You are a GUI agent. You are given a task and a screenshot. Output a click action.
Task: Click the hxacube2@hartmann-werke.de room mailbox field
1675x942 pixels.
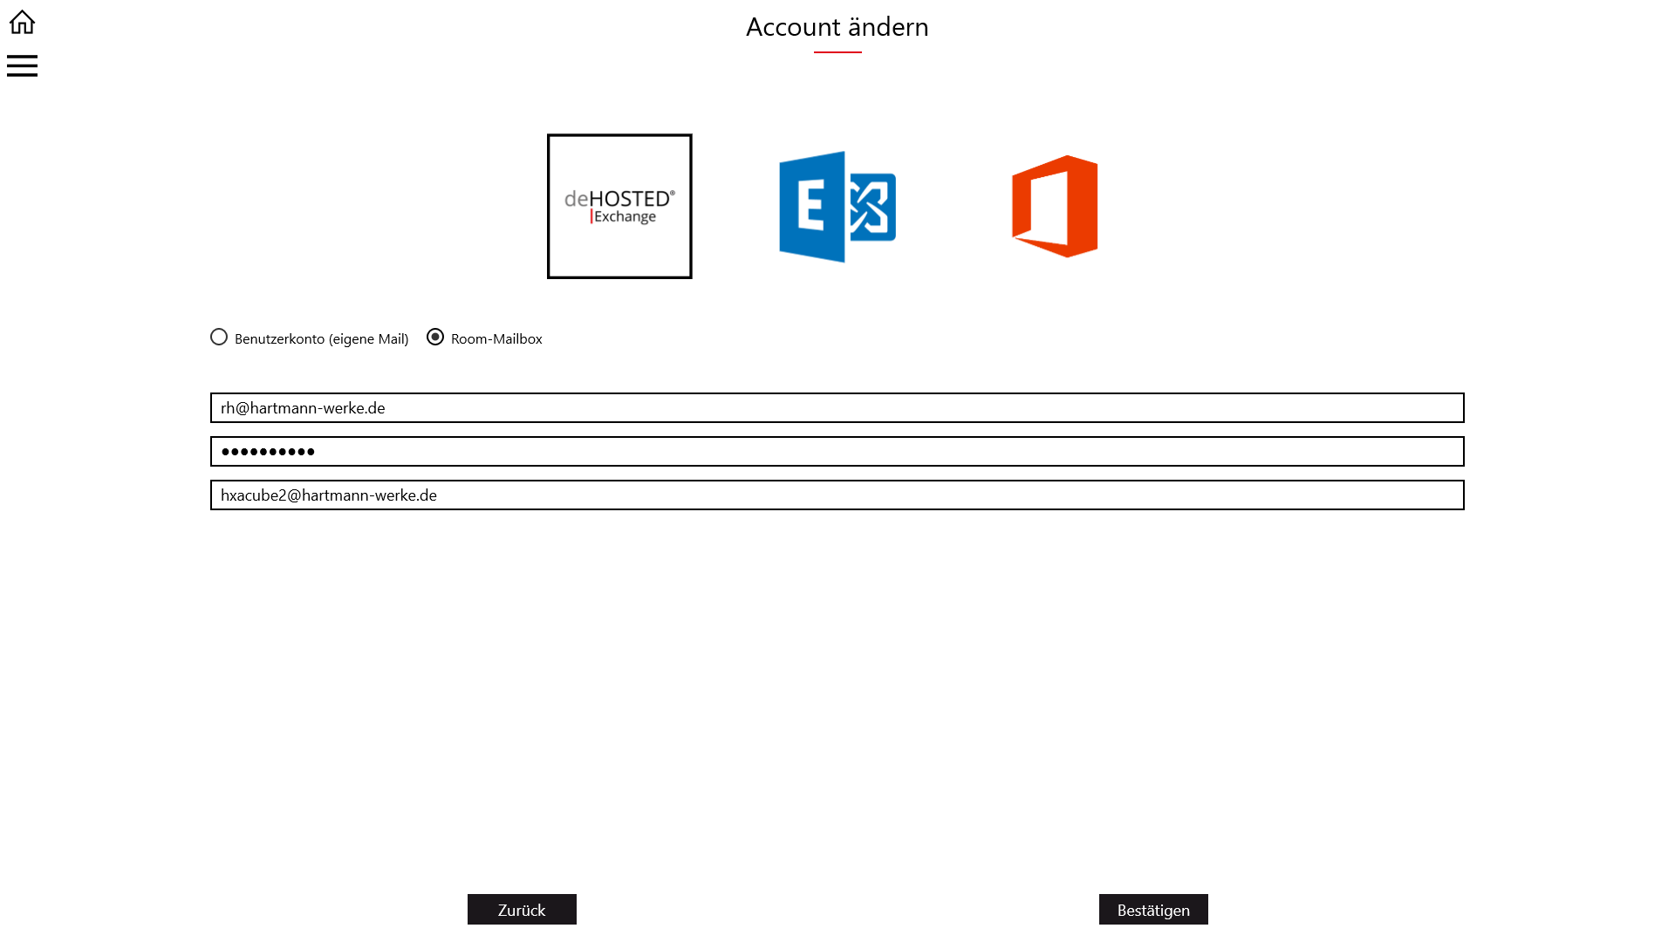(x=837, y=495)
